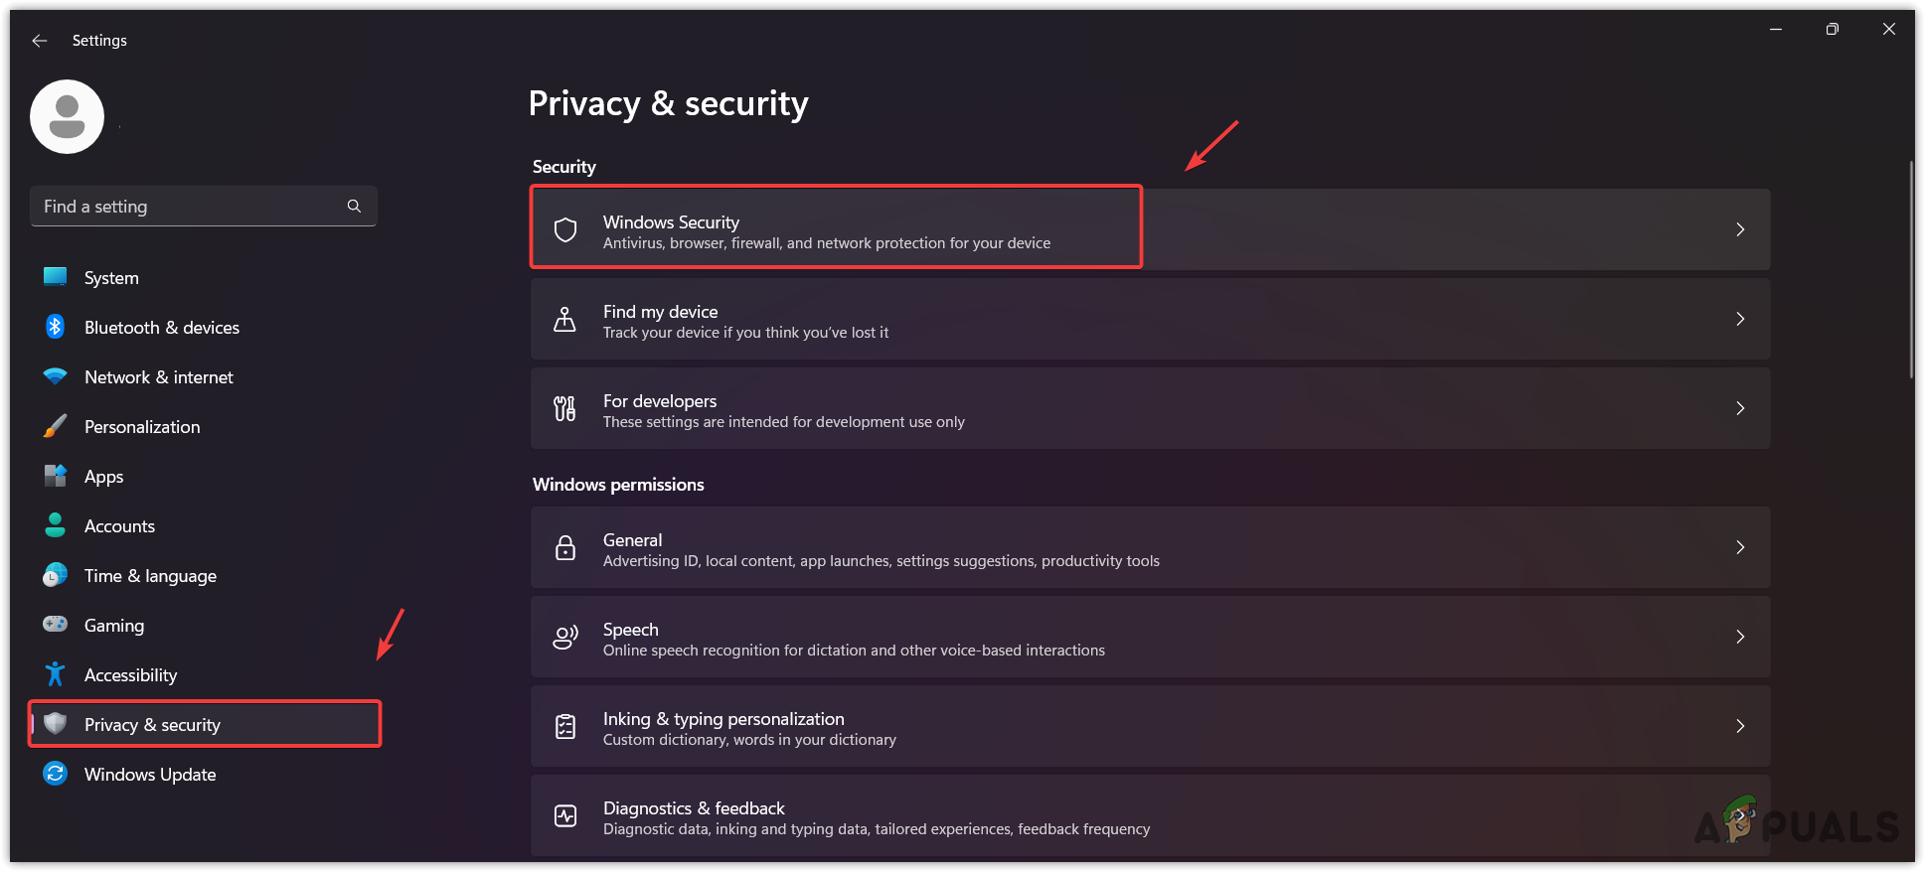Click the Network & internet wifi icon
Image resolution: width=1925 pixels, height=872 pixels.
tap(56, 376)
